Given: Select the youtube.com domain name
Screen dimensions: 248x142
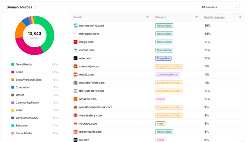Looking at the screenshot, I should [x=88, y=124].
